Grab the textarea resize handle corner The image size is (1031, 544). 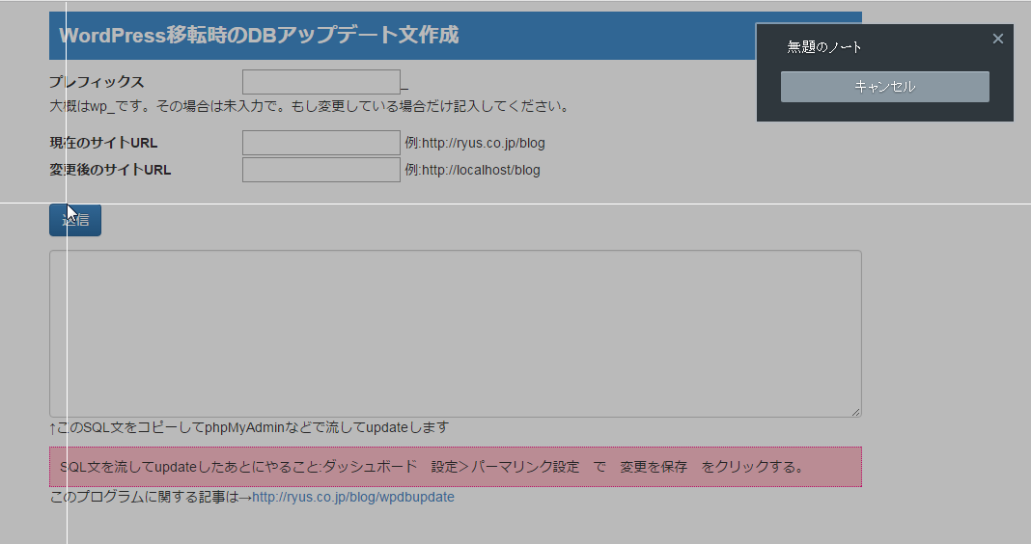point(855,412)
